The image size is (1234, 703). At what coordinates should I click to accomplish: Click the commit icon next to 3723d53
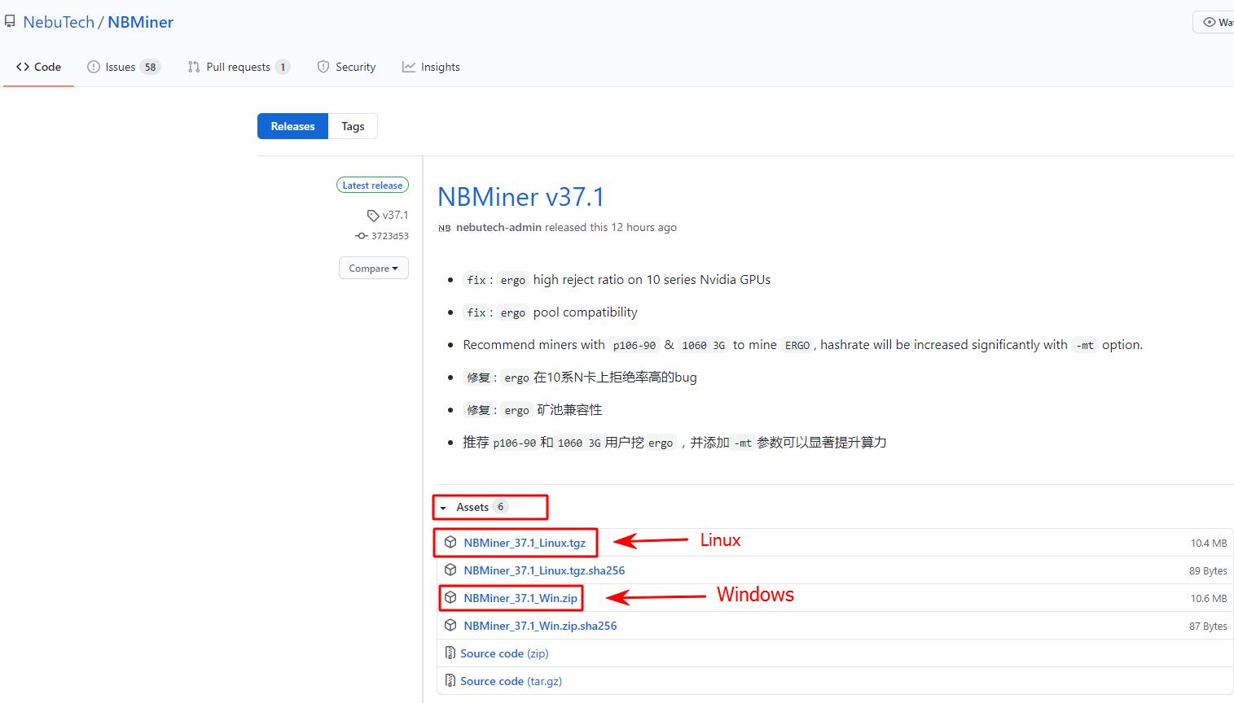[362, 236]
